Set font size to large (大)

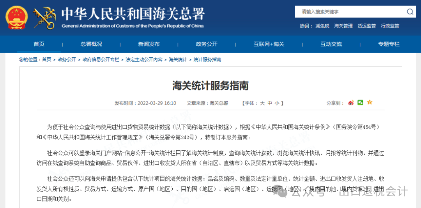262,103
